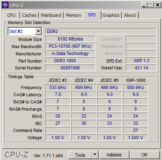Screen dimensions: 162x160
Task: Click the tRAS value 20
Action: tap(58, 116)
